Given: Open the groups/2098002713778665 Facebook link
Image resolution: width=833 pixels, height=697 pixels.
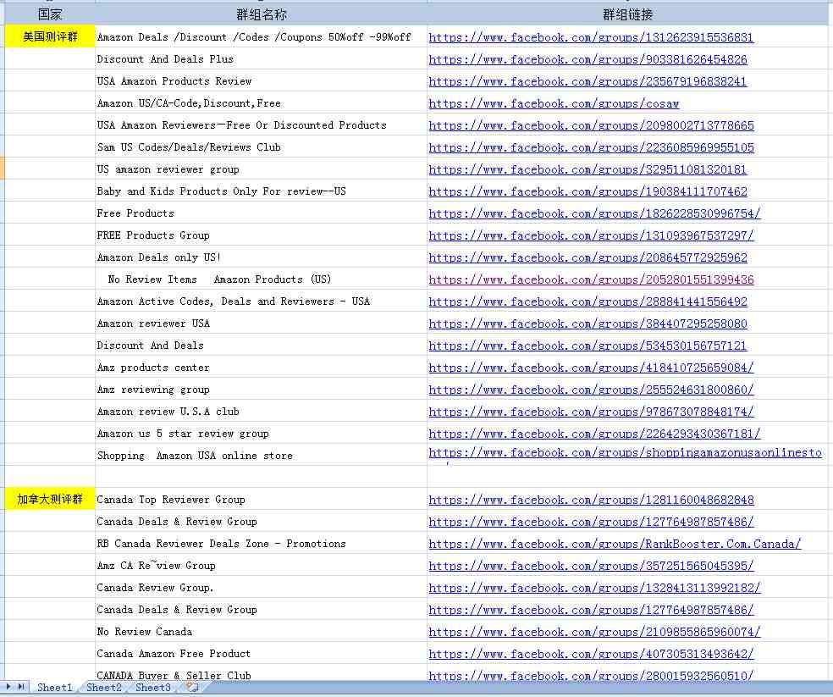Looking at the screenshot, I should (x=591, y=125).
